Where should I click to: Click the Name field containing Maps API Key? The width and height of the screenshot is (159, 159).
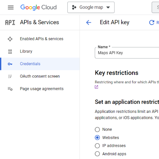pos(127,53)
